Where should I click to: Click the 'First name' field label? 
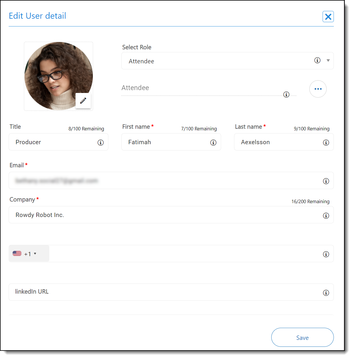click(136, 127)
